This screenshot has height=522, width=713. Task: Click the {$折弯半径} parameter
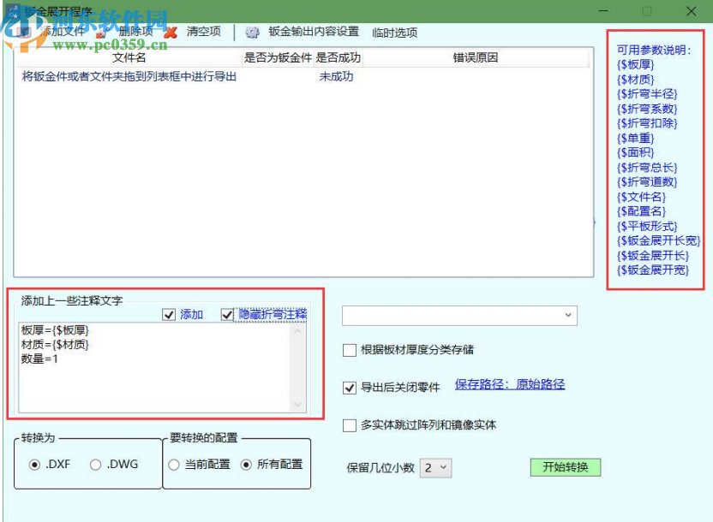(647, 94)
